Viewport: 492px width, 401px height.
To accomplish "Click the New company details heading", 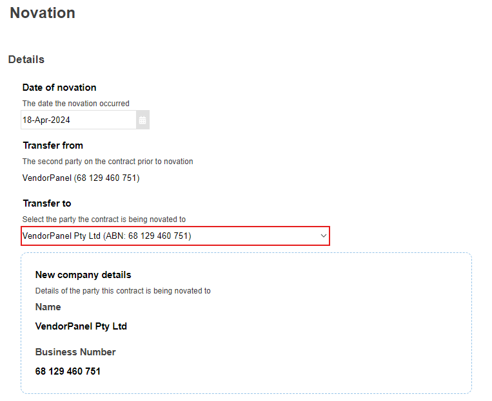I will point(83,275).
